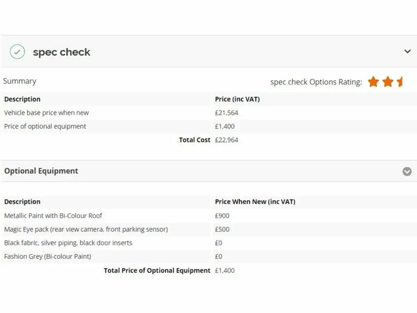Click the 'Total Cost' label
The image size is (417, 313).
195,140
